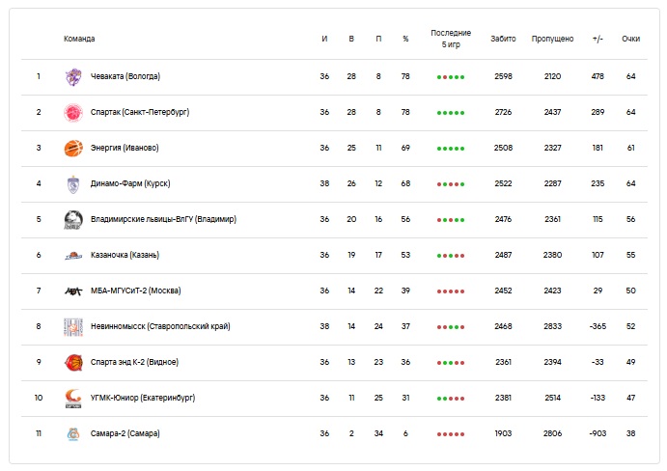The width and height of the screenshot is (667, 471).
Task: Click the Энергия (Иваново) basketball logo
Action: click(73, 149)
